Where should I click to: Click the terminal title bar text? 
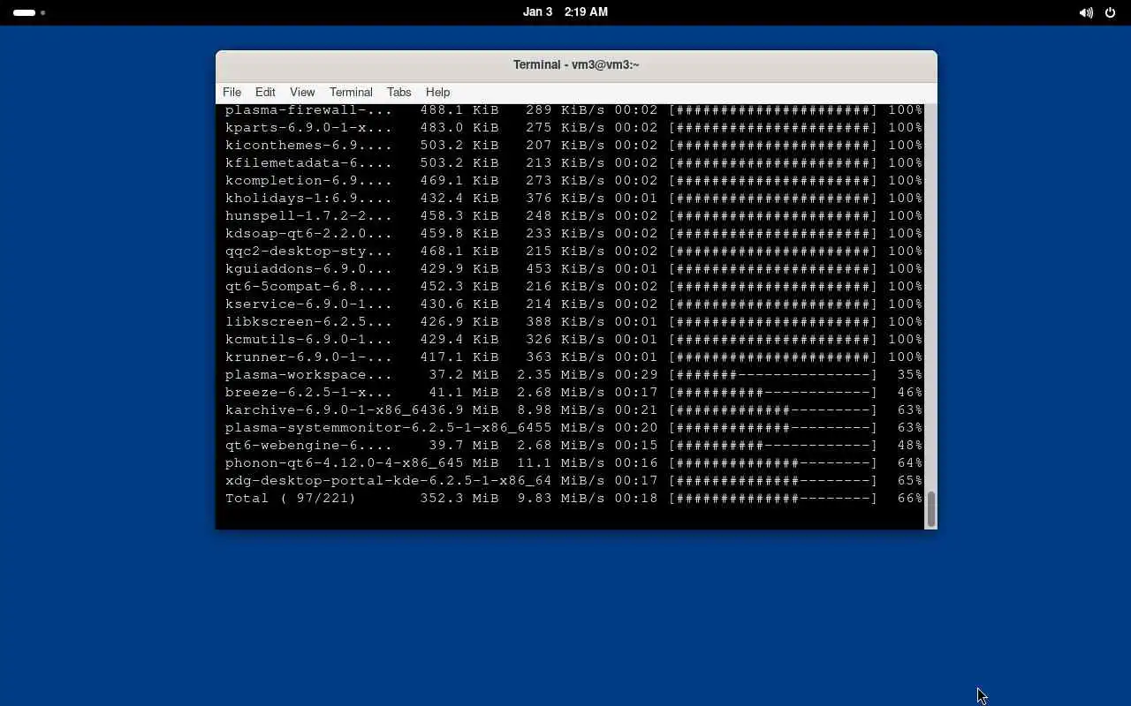(576, 64)
